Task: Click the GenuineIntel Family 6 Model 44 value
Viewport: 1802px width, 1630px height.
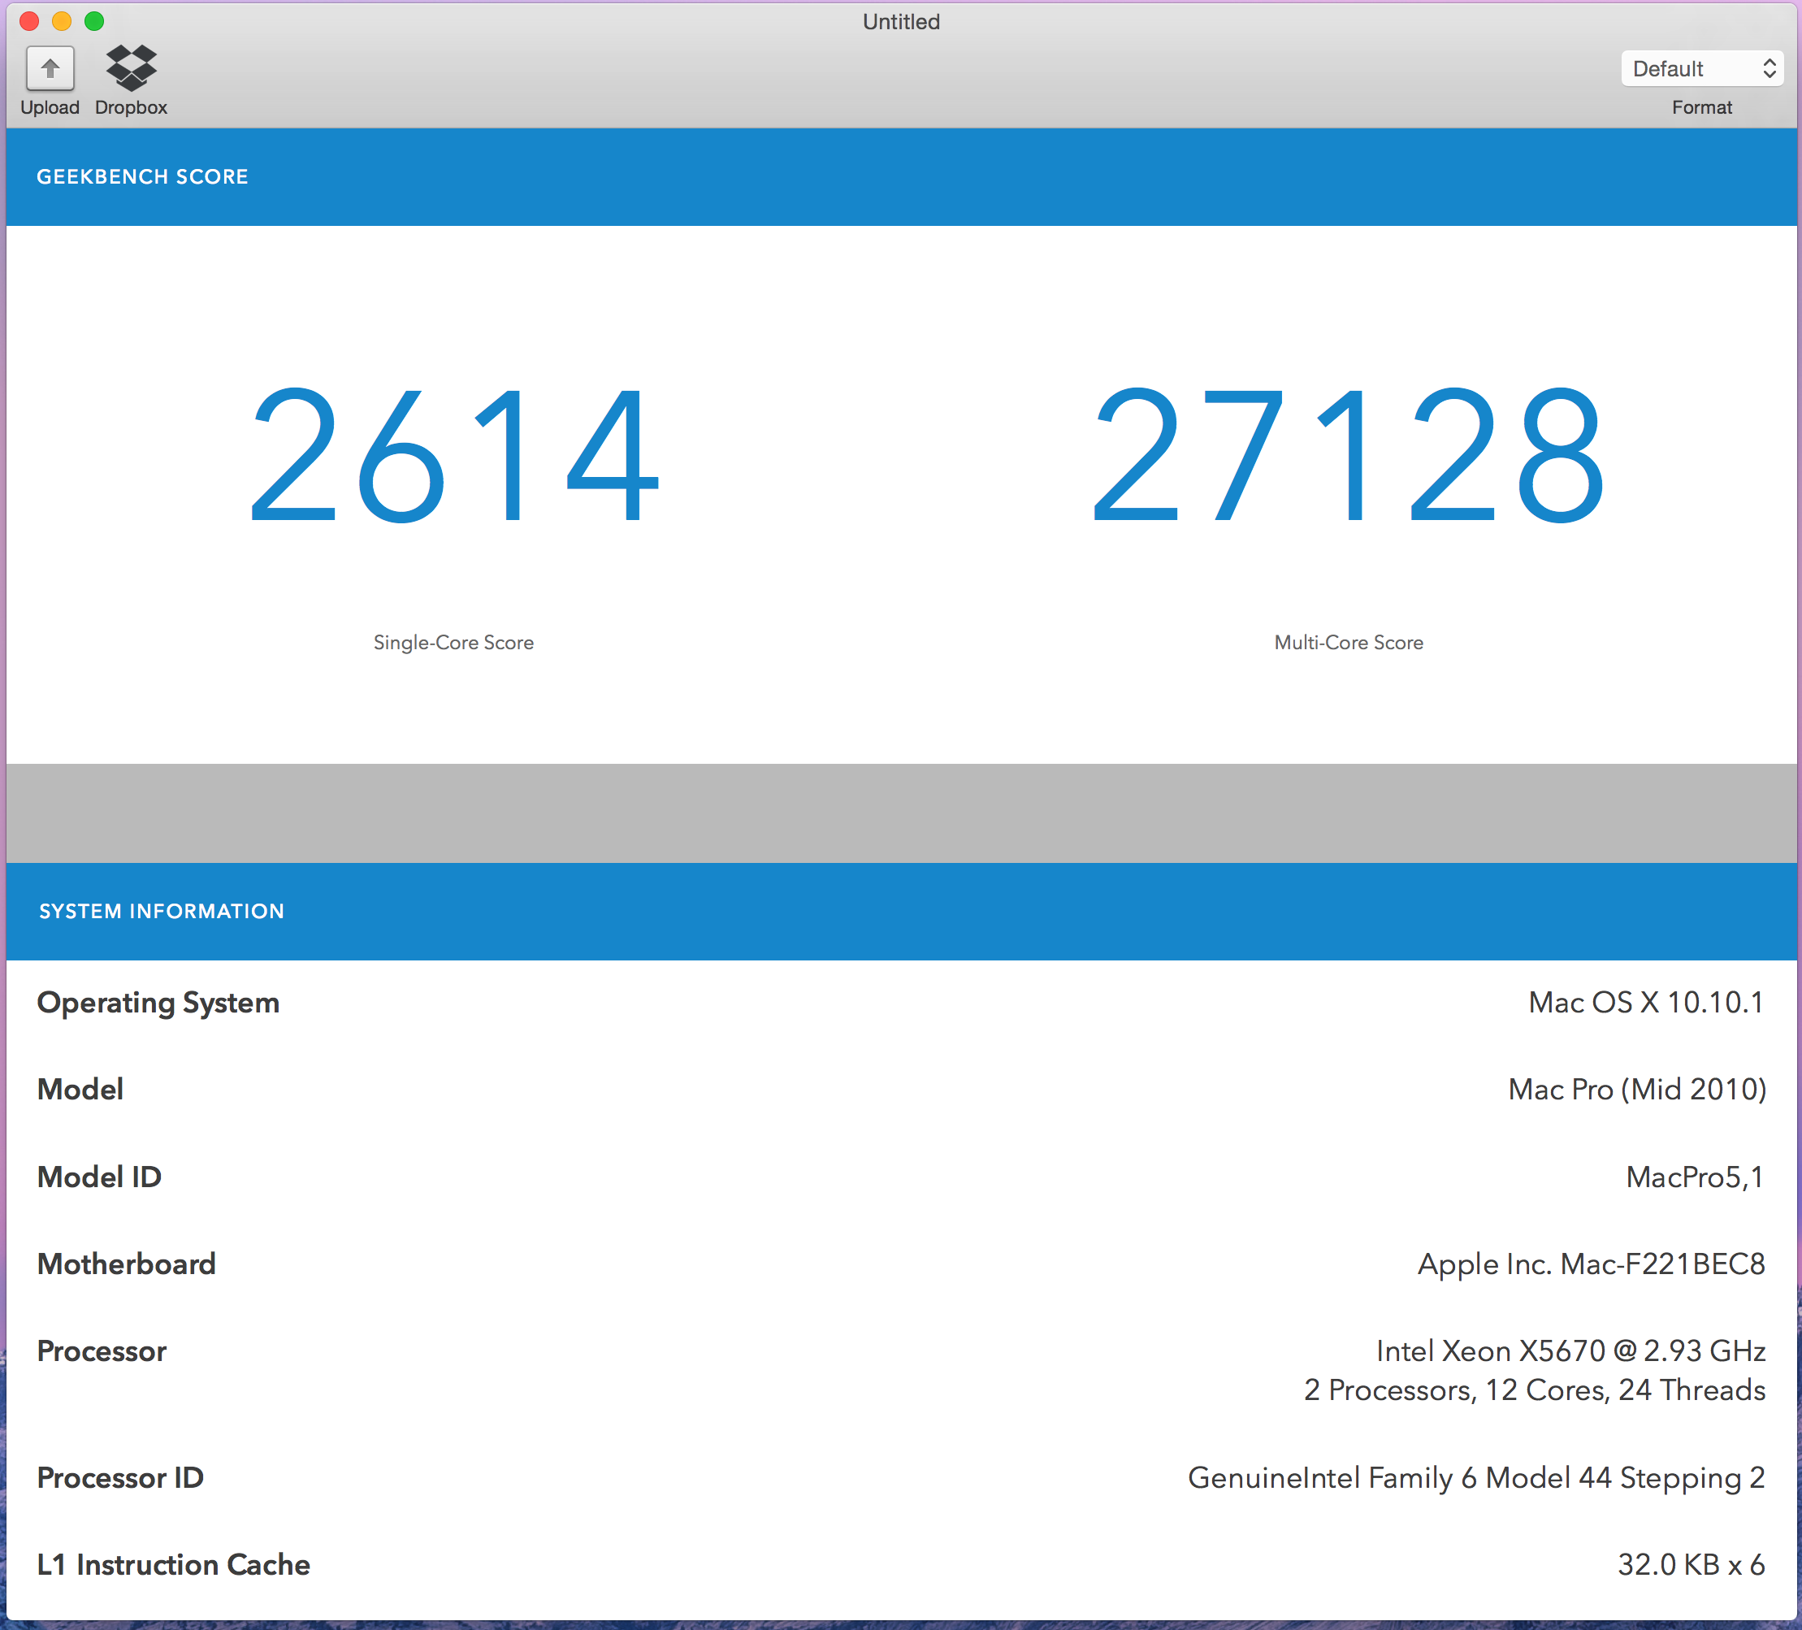Action: tap(1477, 1478)
